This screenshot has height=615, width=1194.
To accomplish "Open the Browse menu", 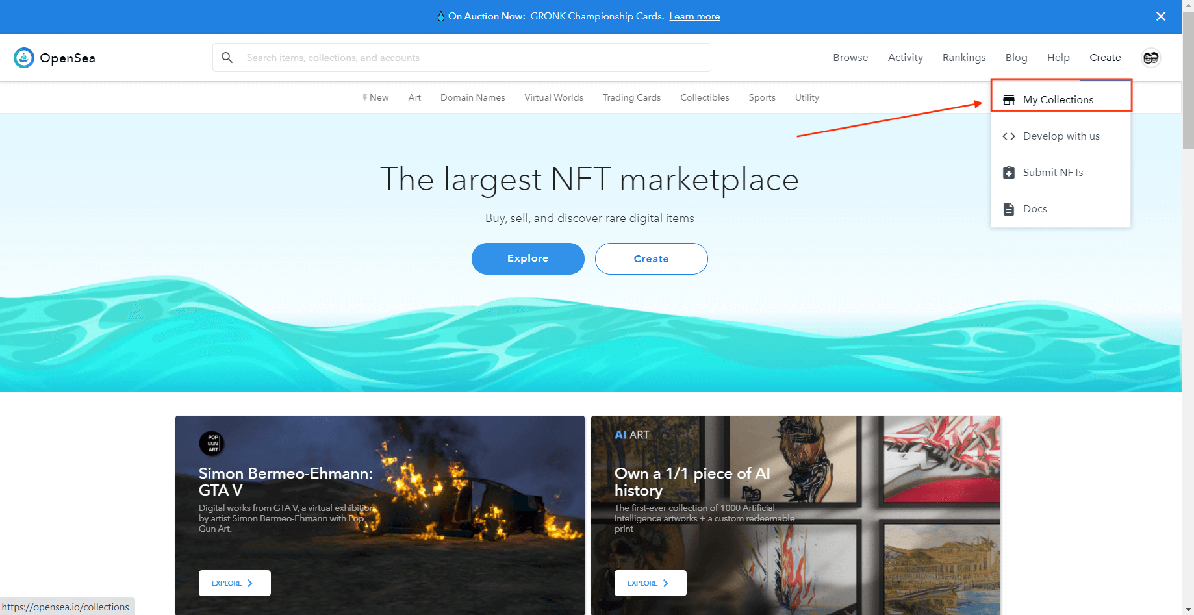I will pos(850,58).
